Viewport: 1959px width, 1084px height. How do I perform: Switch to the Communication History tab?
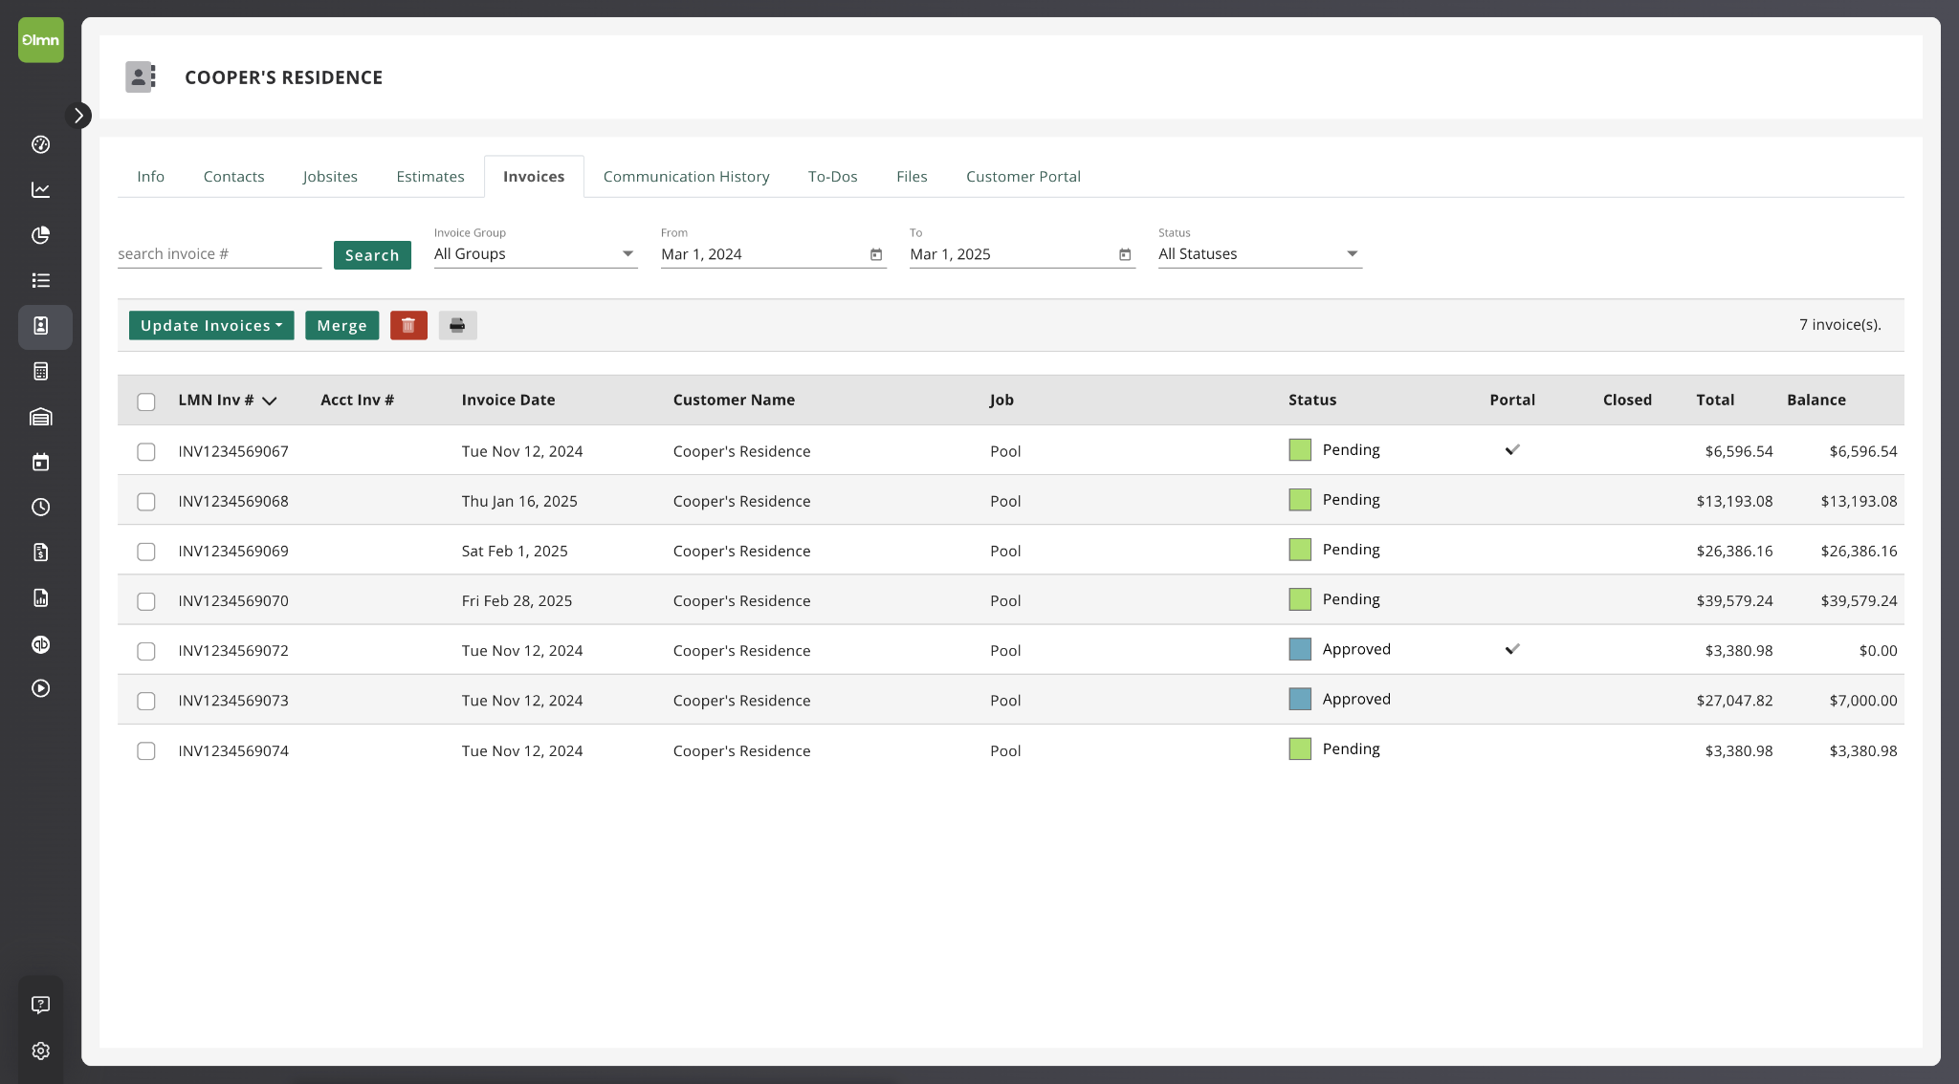(686, 177)
